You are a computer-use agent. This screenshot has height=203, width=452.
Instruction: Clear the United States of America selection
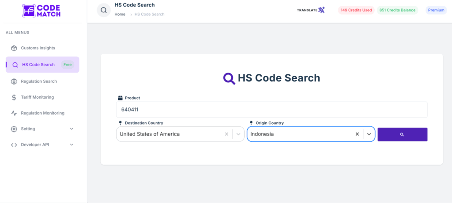226,134
